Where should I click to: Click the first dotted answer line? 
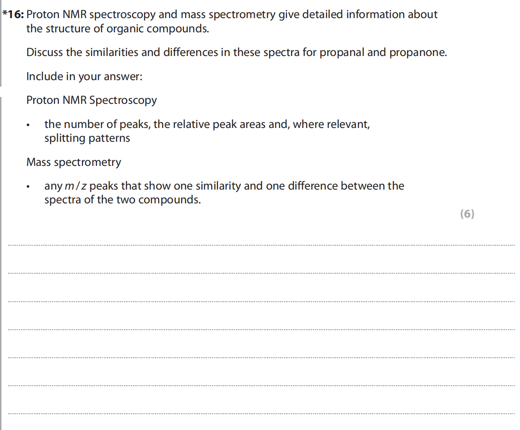tap(261, 245)
